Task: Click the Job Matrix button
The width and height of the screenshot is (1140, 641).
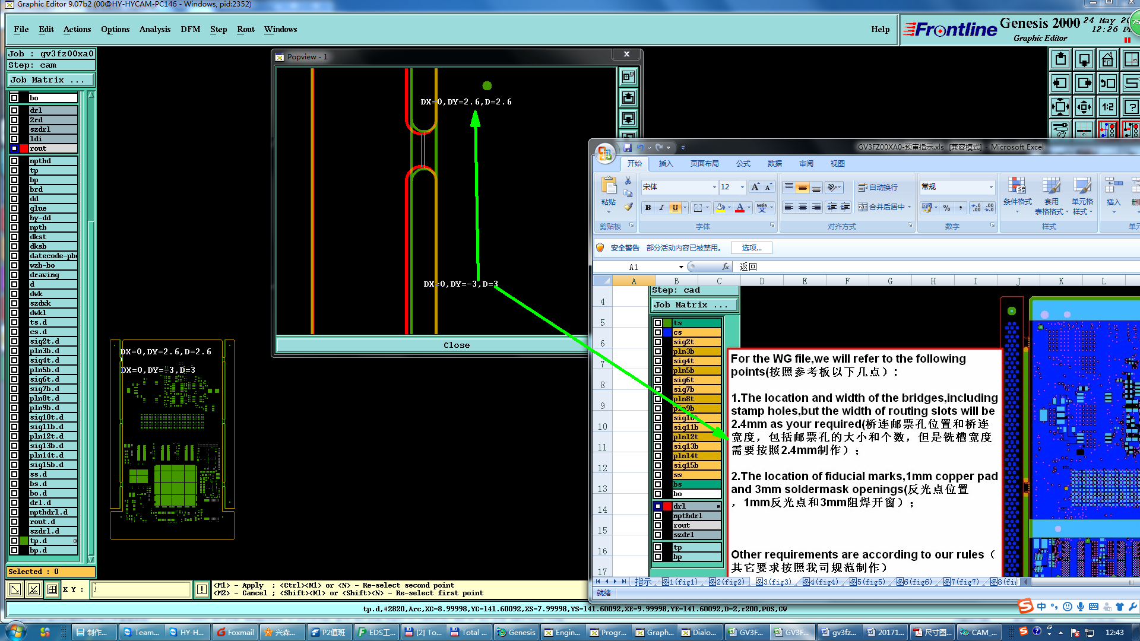Action: (x=50, y=80)
